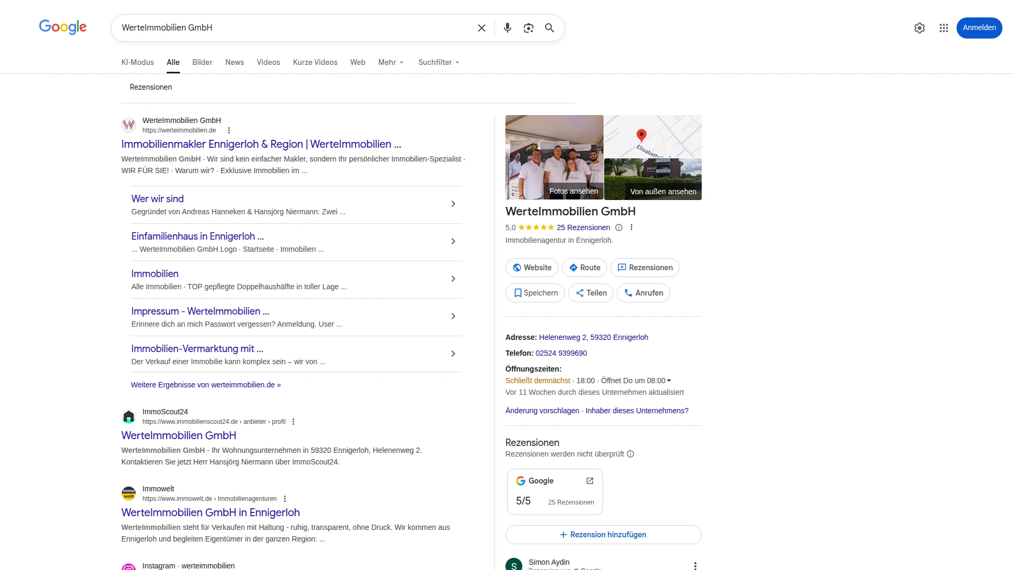Click the 25 Rezensionen link
The width and height of the screenshot is (1013, 570).
(x=583, y=227)
